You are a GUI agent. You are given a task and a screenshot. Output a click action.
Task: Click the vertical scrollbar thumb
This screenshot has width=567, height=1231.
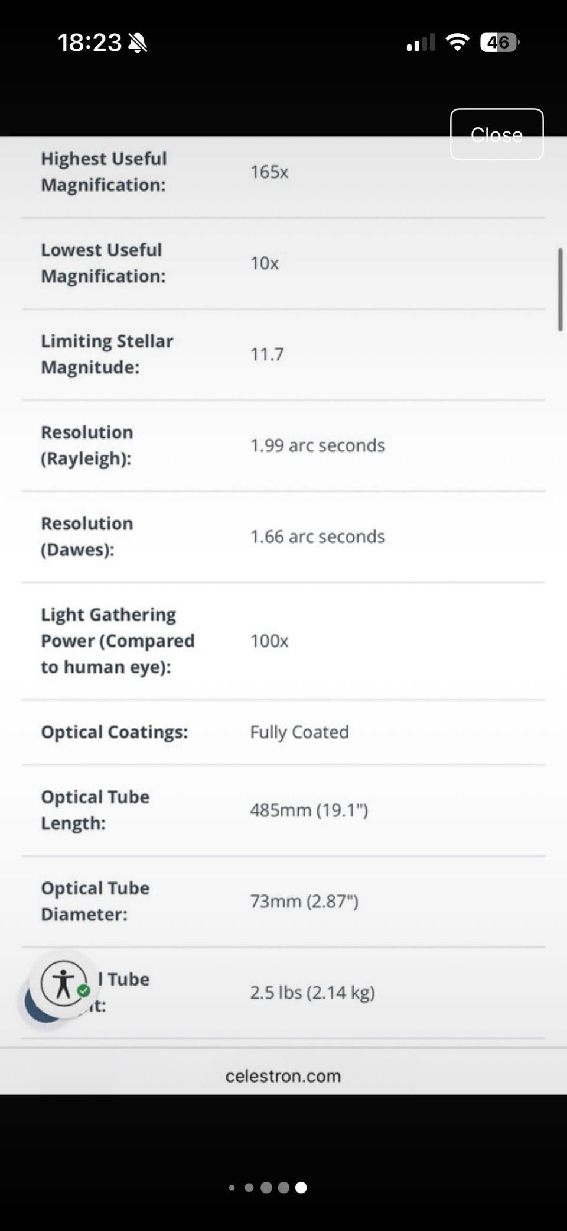[x=560, y=290]
